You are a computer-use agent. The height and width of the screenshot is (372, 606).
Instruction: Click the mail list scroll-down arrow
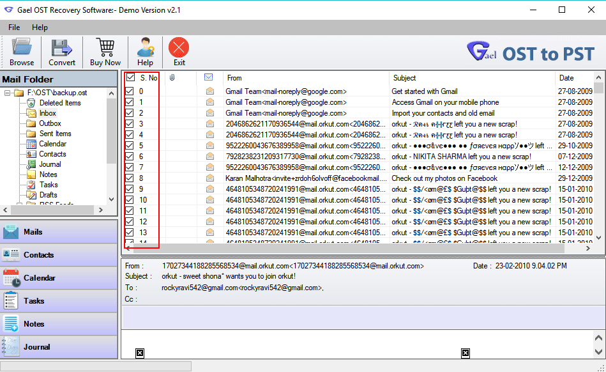(x=599, y=238)
